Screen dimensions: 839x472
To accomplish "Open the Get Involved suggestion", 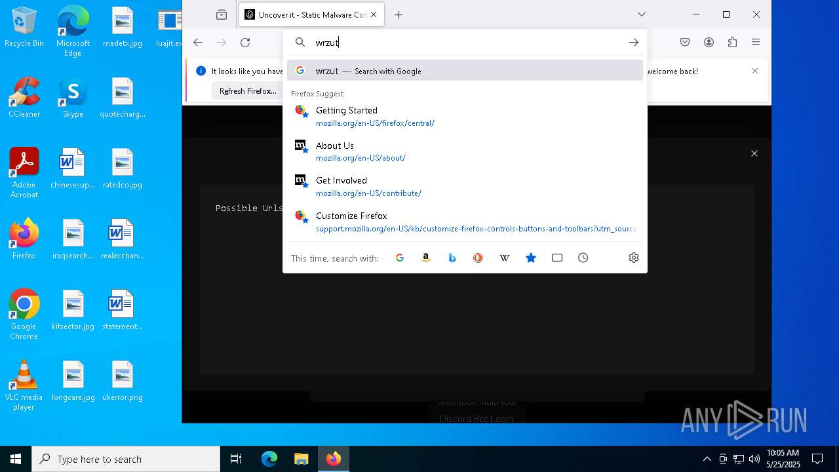I will 465,186.
